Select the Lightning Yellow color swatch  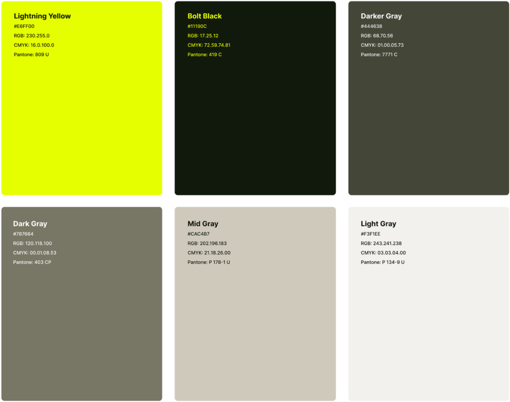click(82, 98)
